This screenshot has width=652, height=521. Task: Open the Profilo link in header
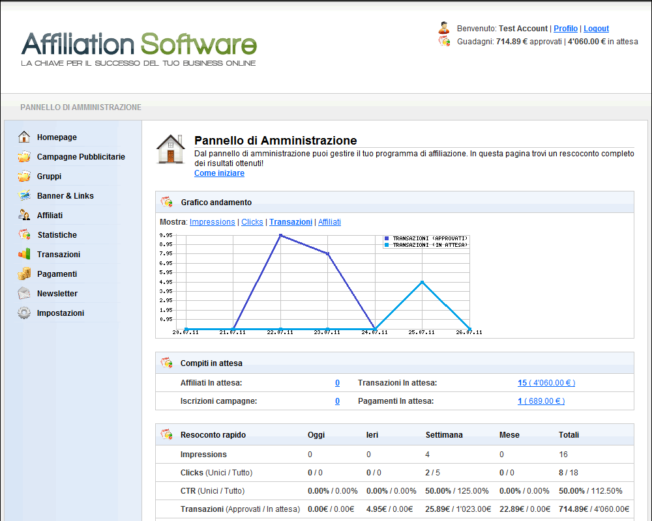click(x=565, y=29)
